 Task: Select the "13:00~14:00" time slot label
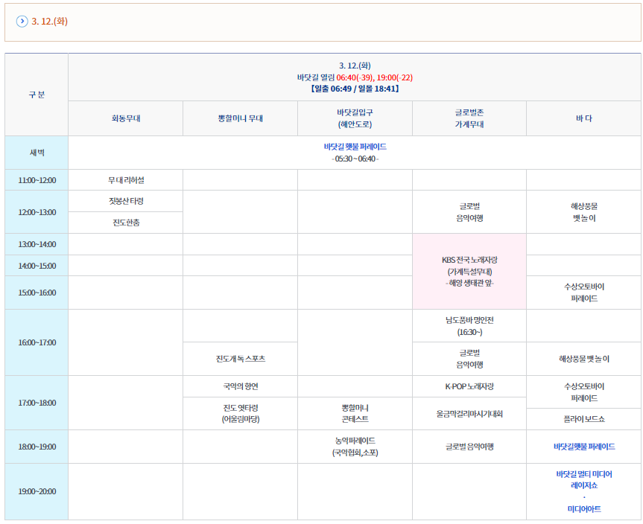[x=37, y=245]
